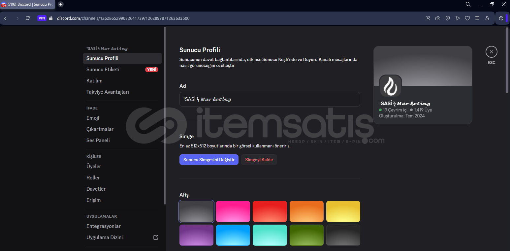Click the server name input field

point(270,99)
